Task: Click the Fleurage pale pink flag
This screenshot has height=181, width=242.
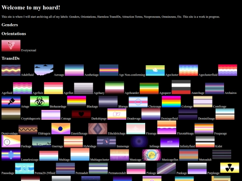Action: [136, 129]
